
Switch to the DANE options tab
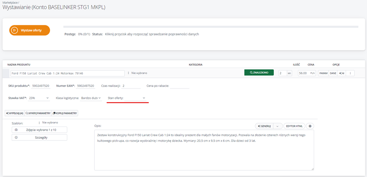pos(333,73)
